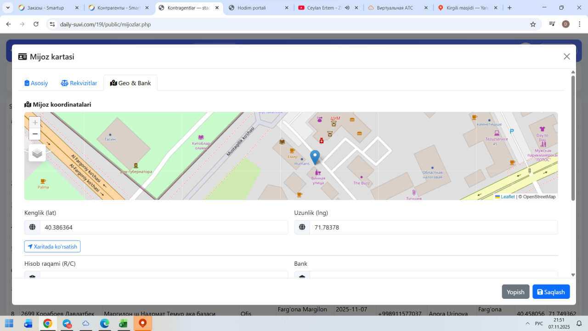The image size is (588, 331).
Task: Click the 'Mijoz kartasi' dialog title
Action: [52, 57]
